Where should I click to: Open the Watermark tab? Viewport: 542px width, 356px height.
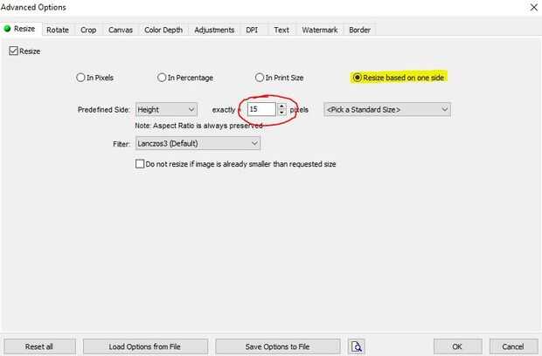pyautogui.click(x=320, y=30)
